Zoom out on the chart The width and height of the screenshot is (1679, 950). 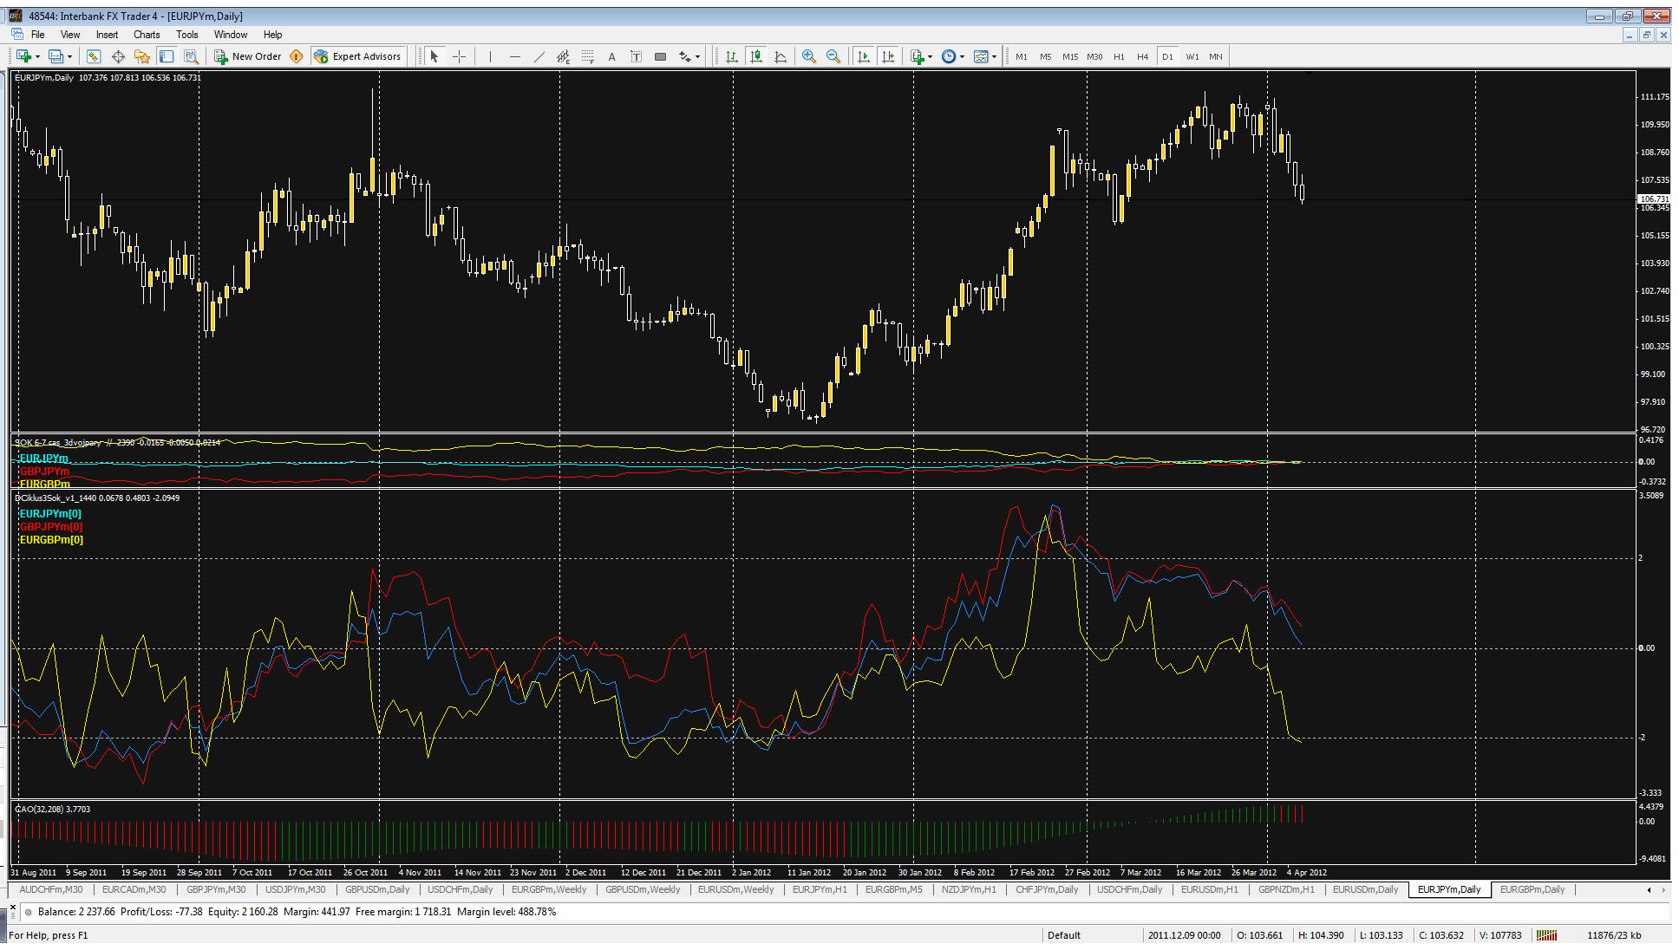[x=833, y=56]
